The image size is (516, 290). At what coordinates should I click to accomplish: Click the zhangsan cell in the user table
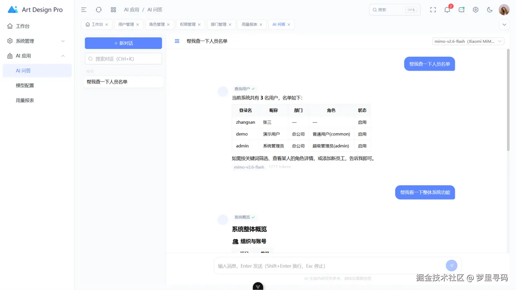[245, 122]
